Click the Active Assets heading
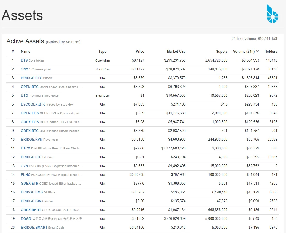Image resolution: width=286 pixels, height=233 pixels. [25, 41]
